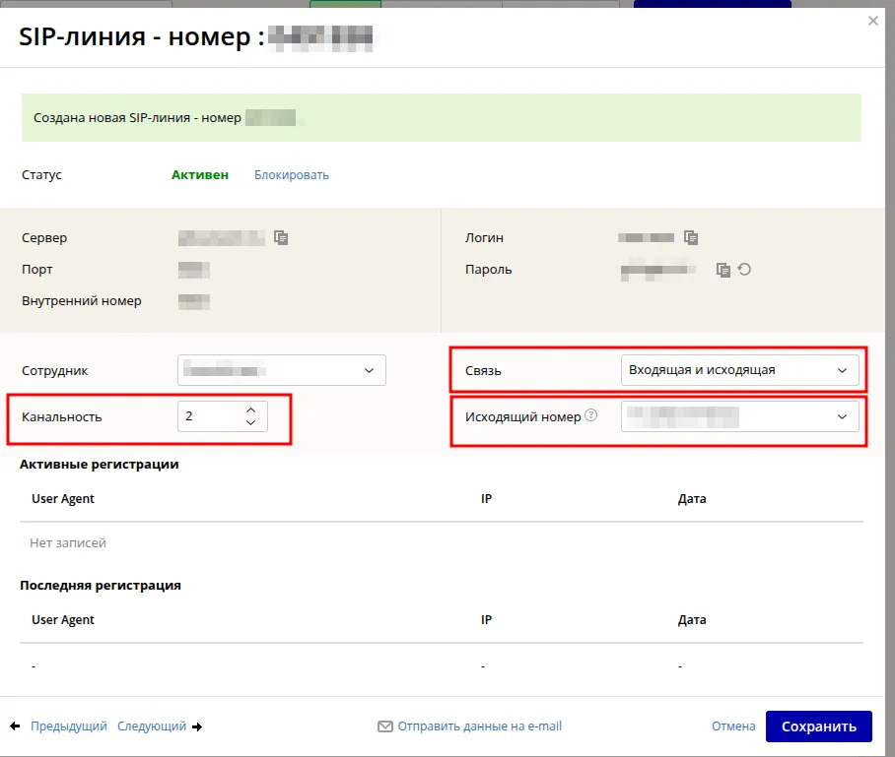Image resolution: width=895 pixels, height=757 pixels.
Task: Expand the Связь dropdown list
Action: tap(739, 370)
